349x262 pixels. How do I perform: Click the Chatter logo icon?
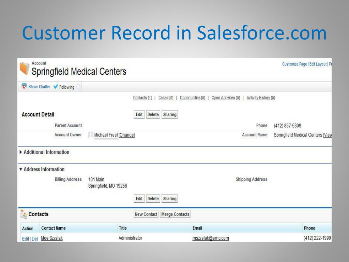click(24, 86)
